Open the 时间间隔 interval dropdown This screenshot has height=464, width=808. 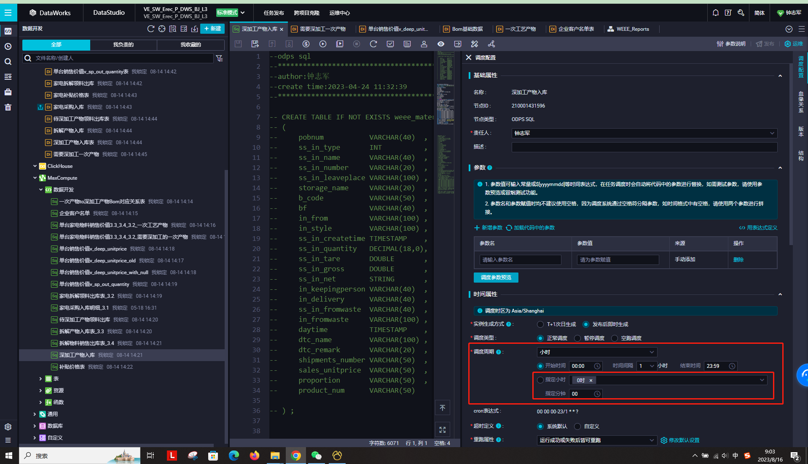(x=646, y=366)
